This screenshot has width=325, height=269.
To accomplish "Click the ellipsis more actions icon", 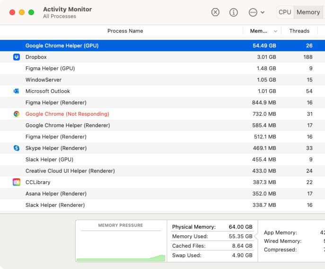I will (253, 12).
